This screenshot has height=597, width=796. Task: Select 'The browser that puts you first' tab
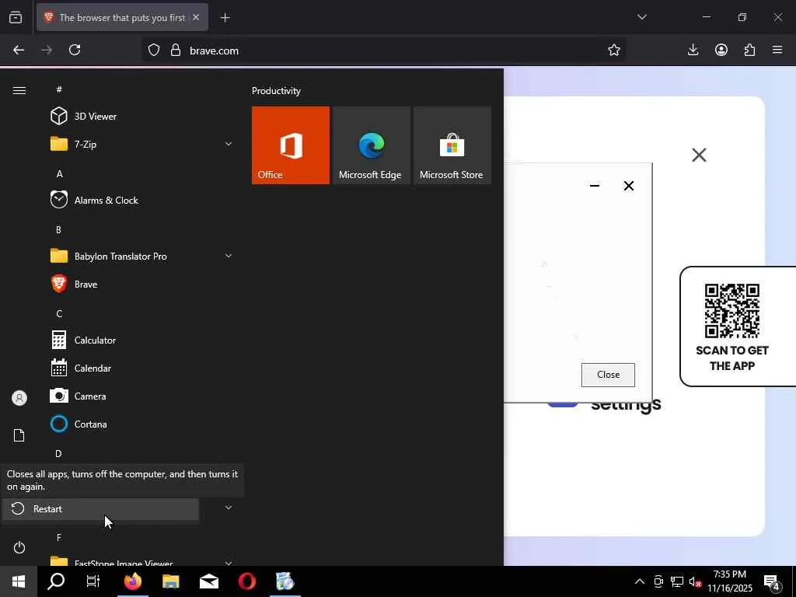pyautogui.click(x=122, y=18)
